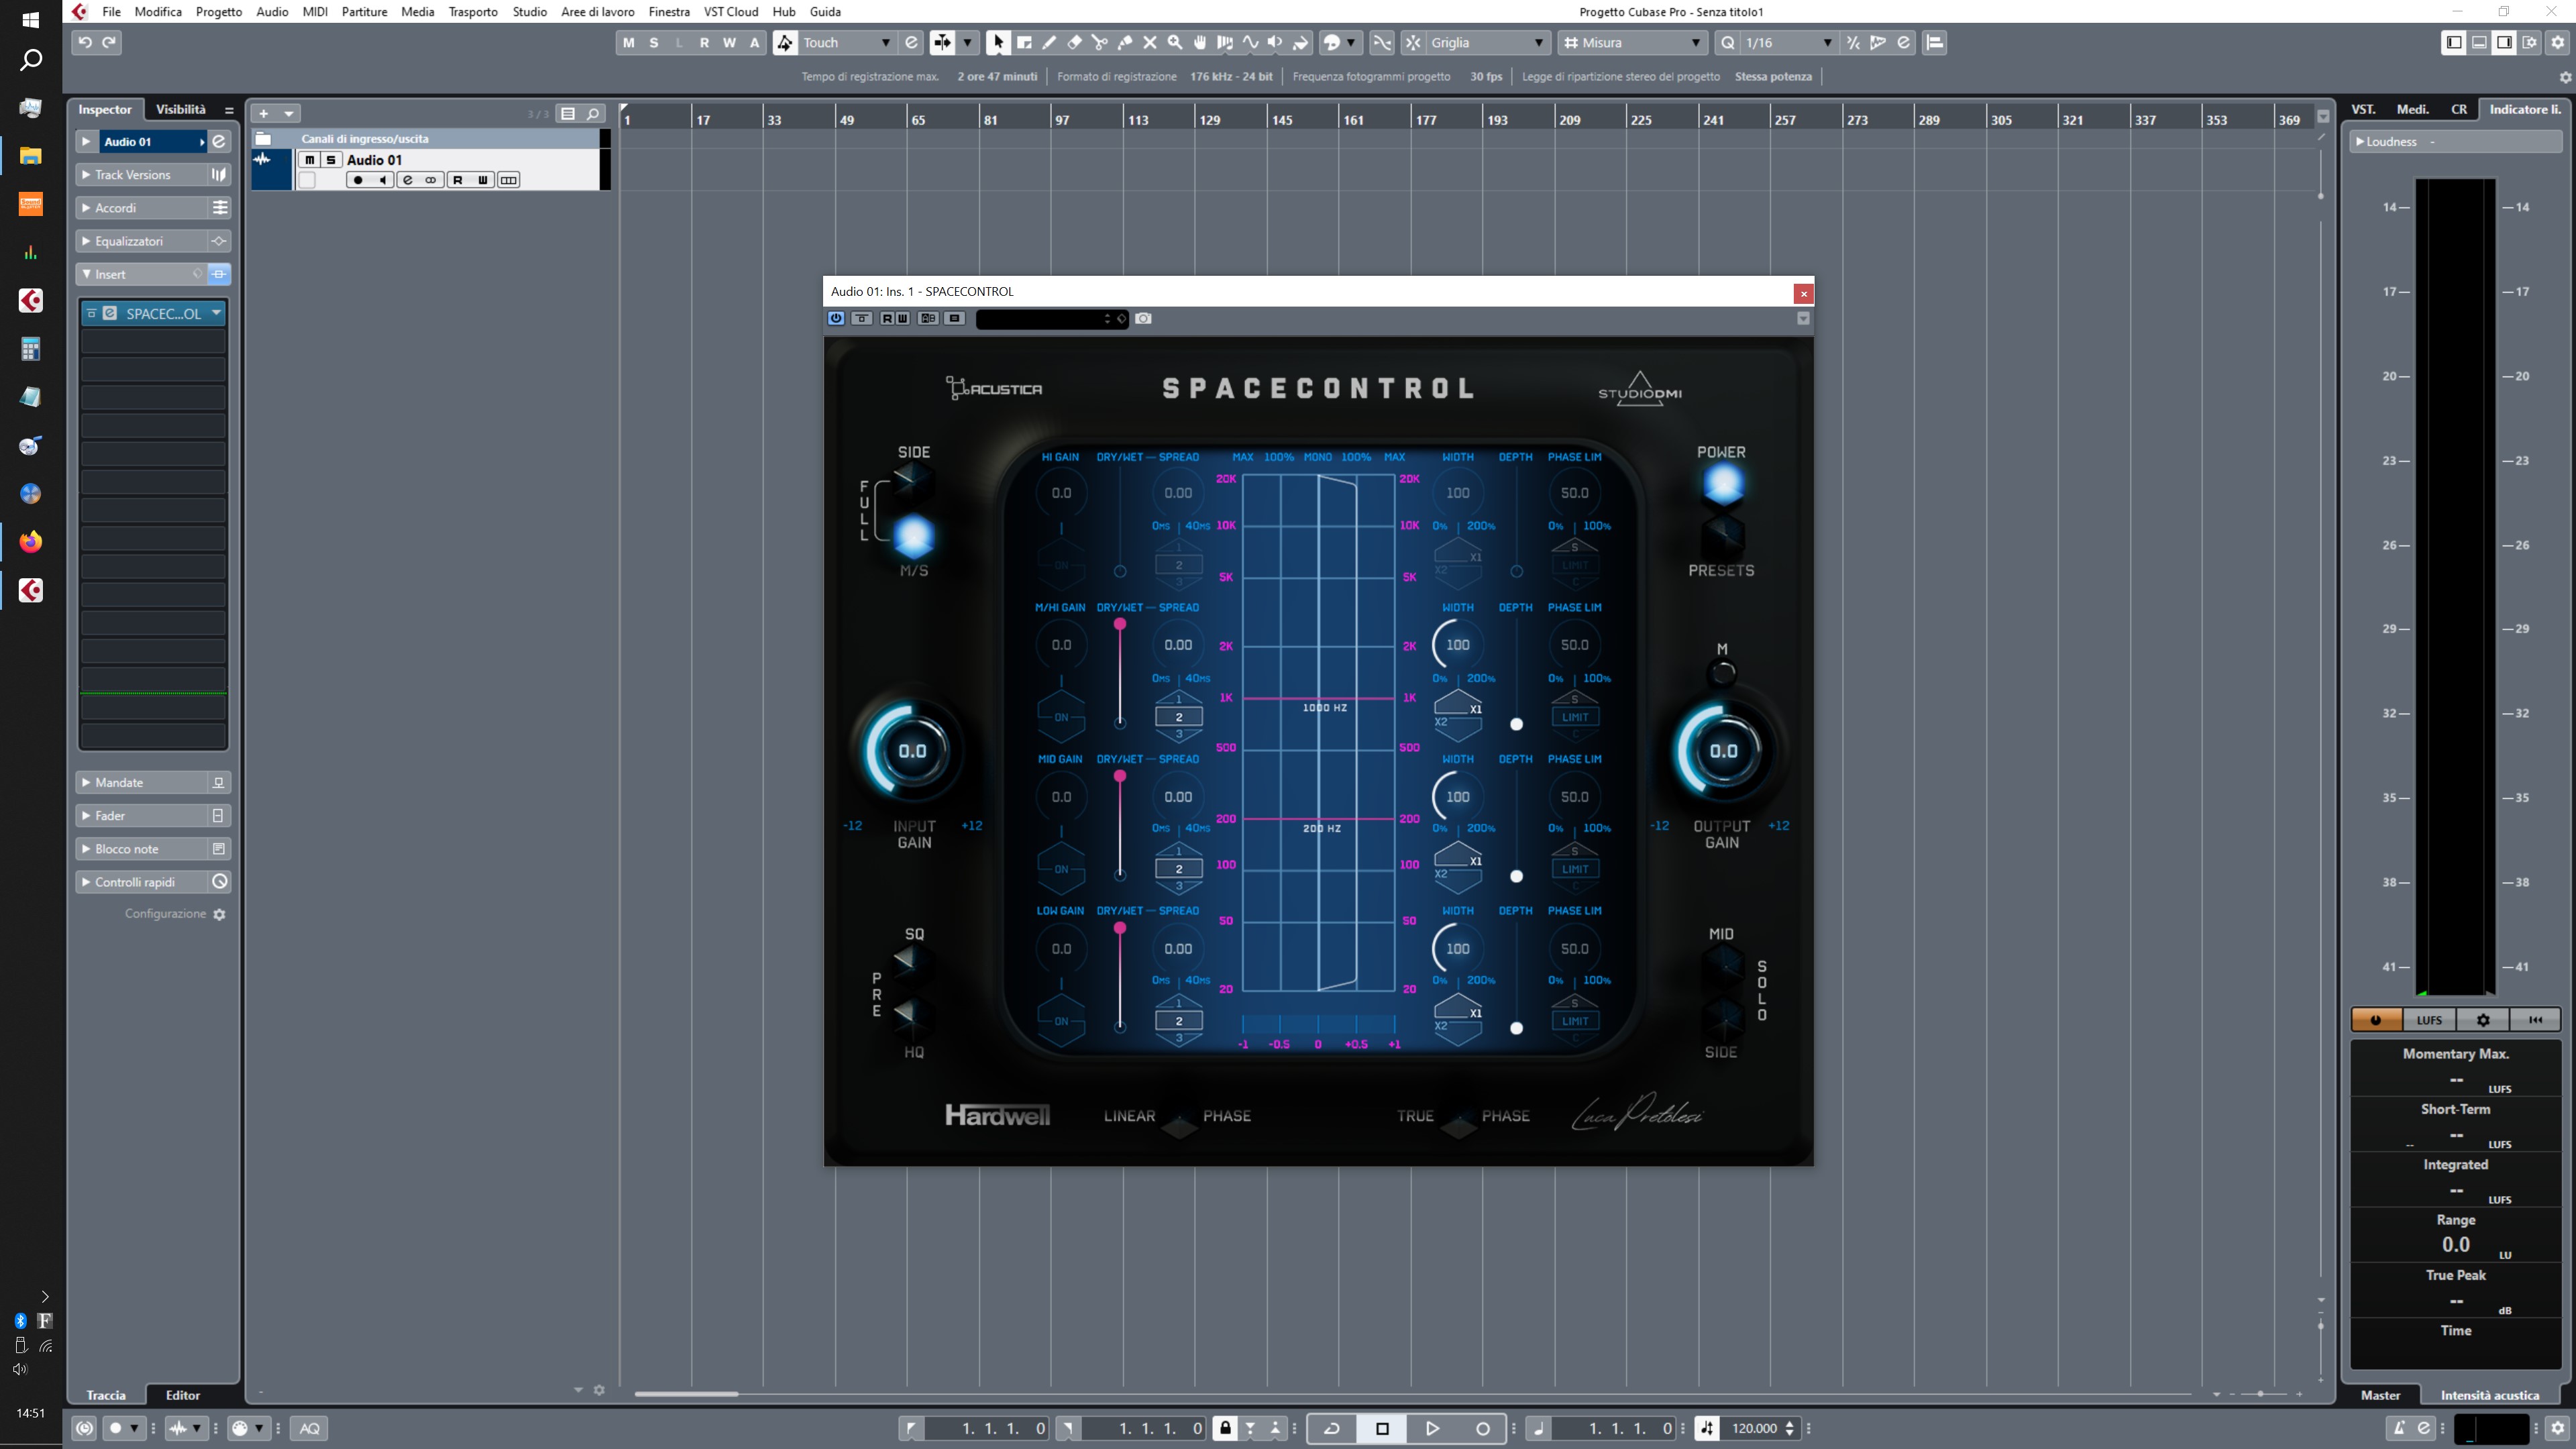Viewport: 2576px width, 1449px height.
Task: Click the plugin snapshot camera icon
Action: [1143, 318]
